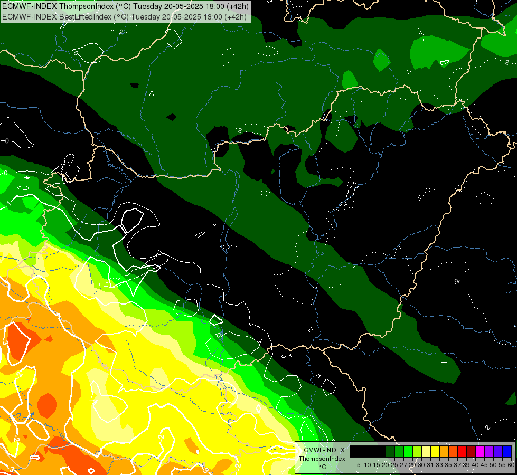Click the legend tick value 40

(475, 465)
